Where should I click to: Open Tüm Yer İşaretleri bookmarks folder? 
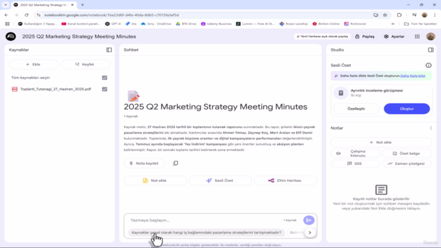coord(420,24)
